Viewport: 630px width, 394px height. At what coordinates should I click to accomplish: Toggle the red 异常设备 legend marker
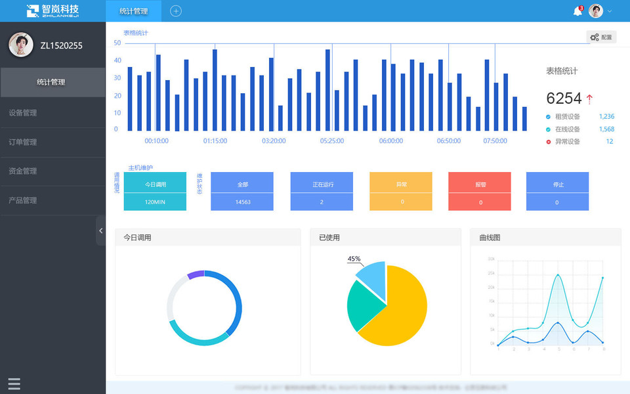coord(548,142)
